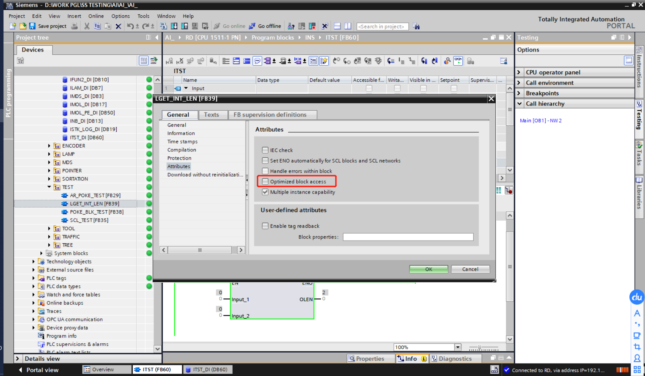Toggle Setpoint checkbox for Input row
Screen dimensions: 645x376
point(454,88)
